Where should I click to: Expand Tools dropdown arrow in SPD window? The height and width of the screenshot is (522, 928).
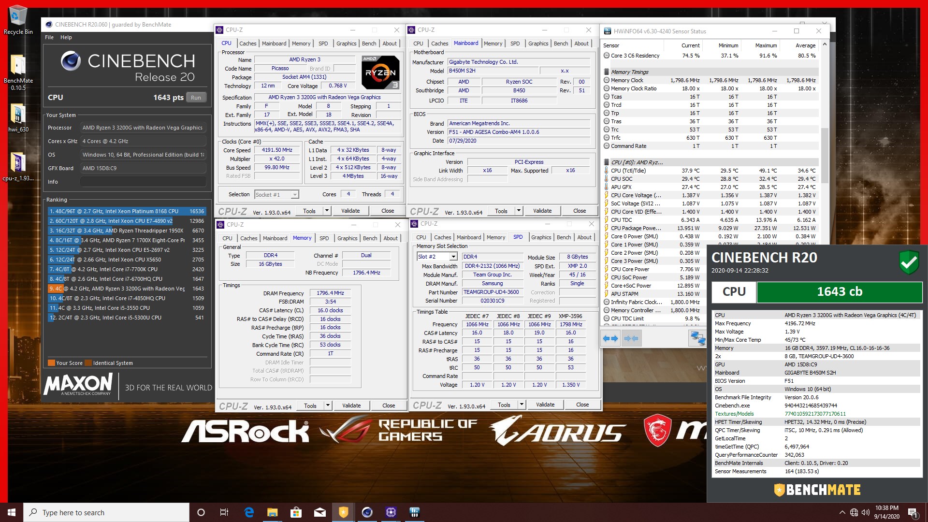(522, 405)
